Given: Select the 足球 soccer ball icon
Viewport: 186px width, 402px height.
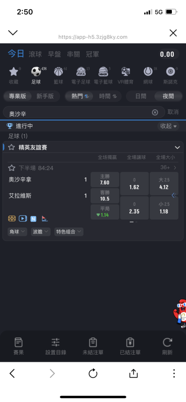Looking at the screenshot, I should click(x=36, y=72).
